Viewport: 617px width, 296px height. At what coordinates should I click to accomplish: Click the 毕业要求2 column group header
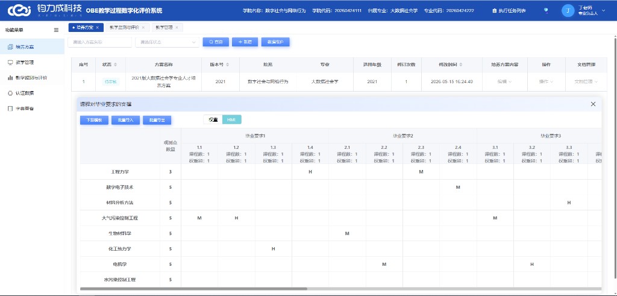(x=403, y=136)
